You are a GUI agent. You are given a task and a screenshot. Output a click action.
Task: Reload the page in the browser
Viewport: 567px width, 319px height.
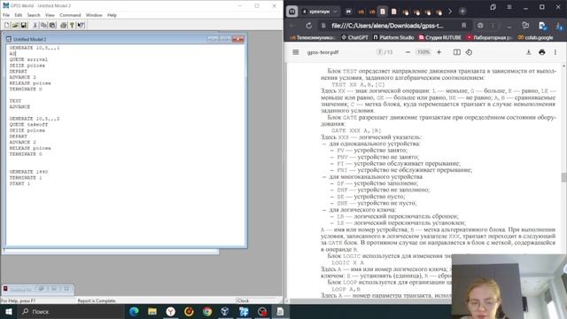[308, 26]
